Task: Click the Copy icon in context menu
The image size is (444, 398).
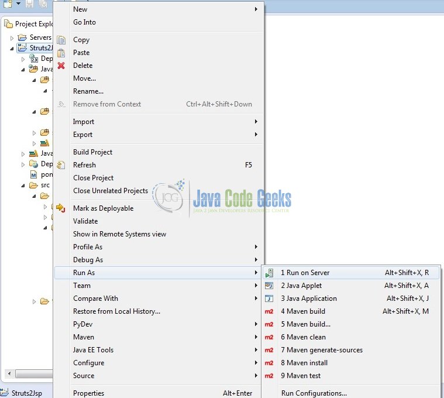Action: [61, 40]
